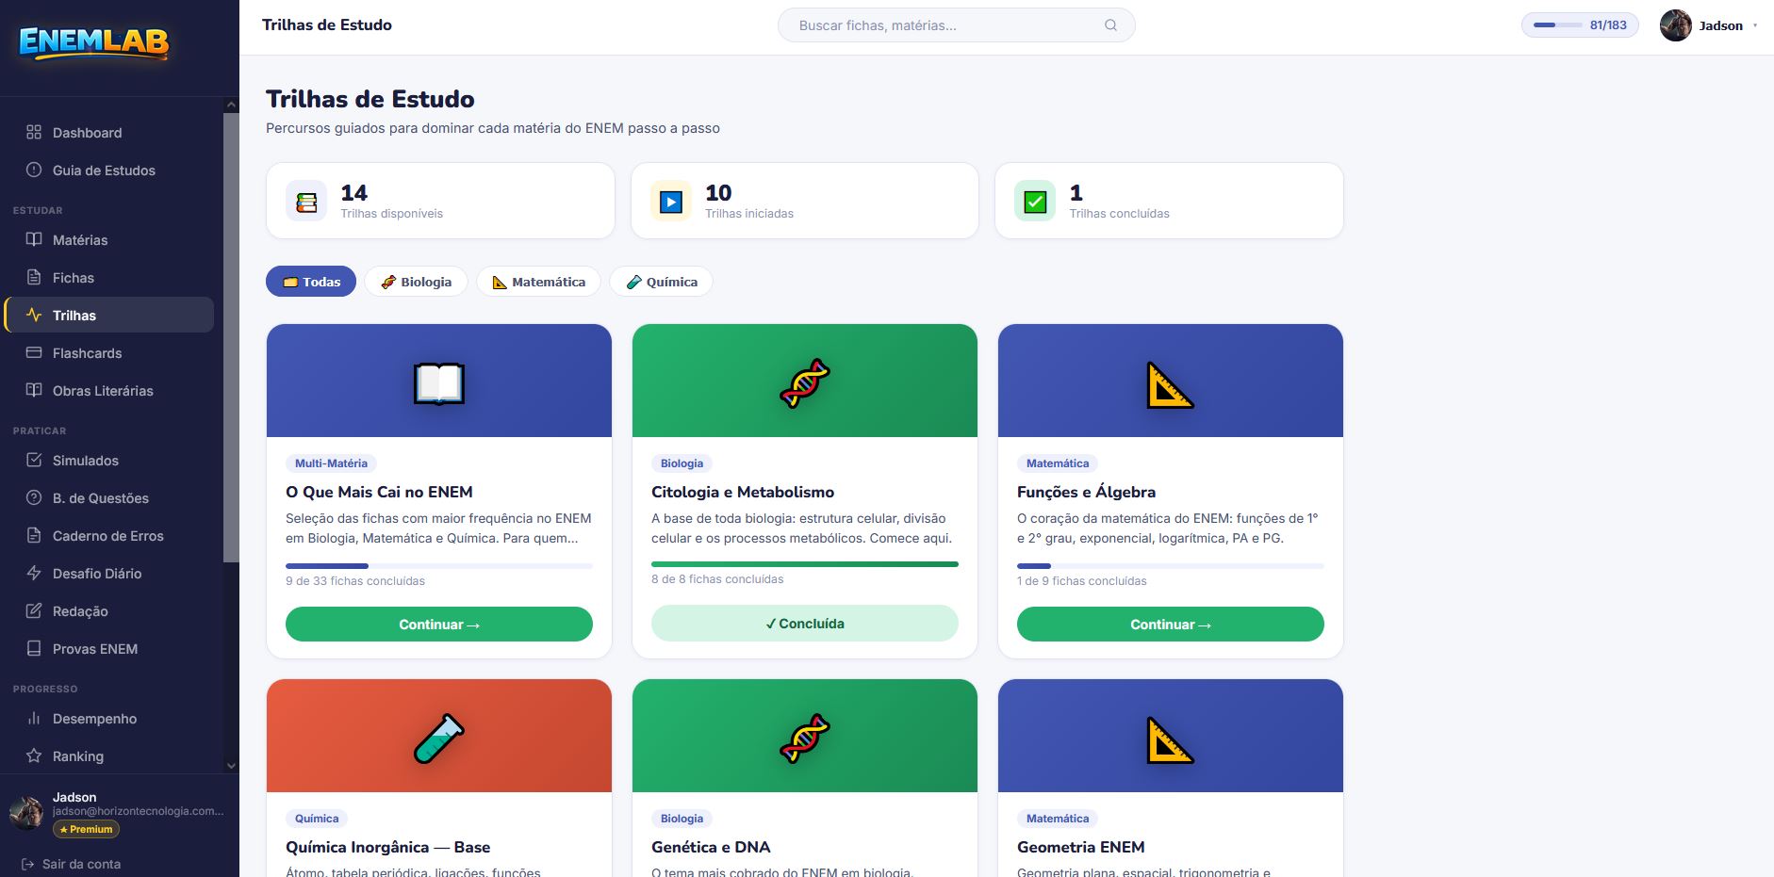Click the Desempenho bar chart icon
Viewport: 1774px width, 877px height.
pyautogui.click(x=34, y=718)
